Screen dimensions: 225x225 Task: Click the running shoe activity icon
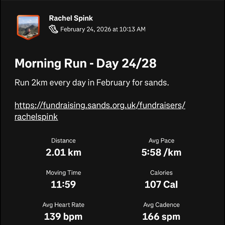(54, 29)
